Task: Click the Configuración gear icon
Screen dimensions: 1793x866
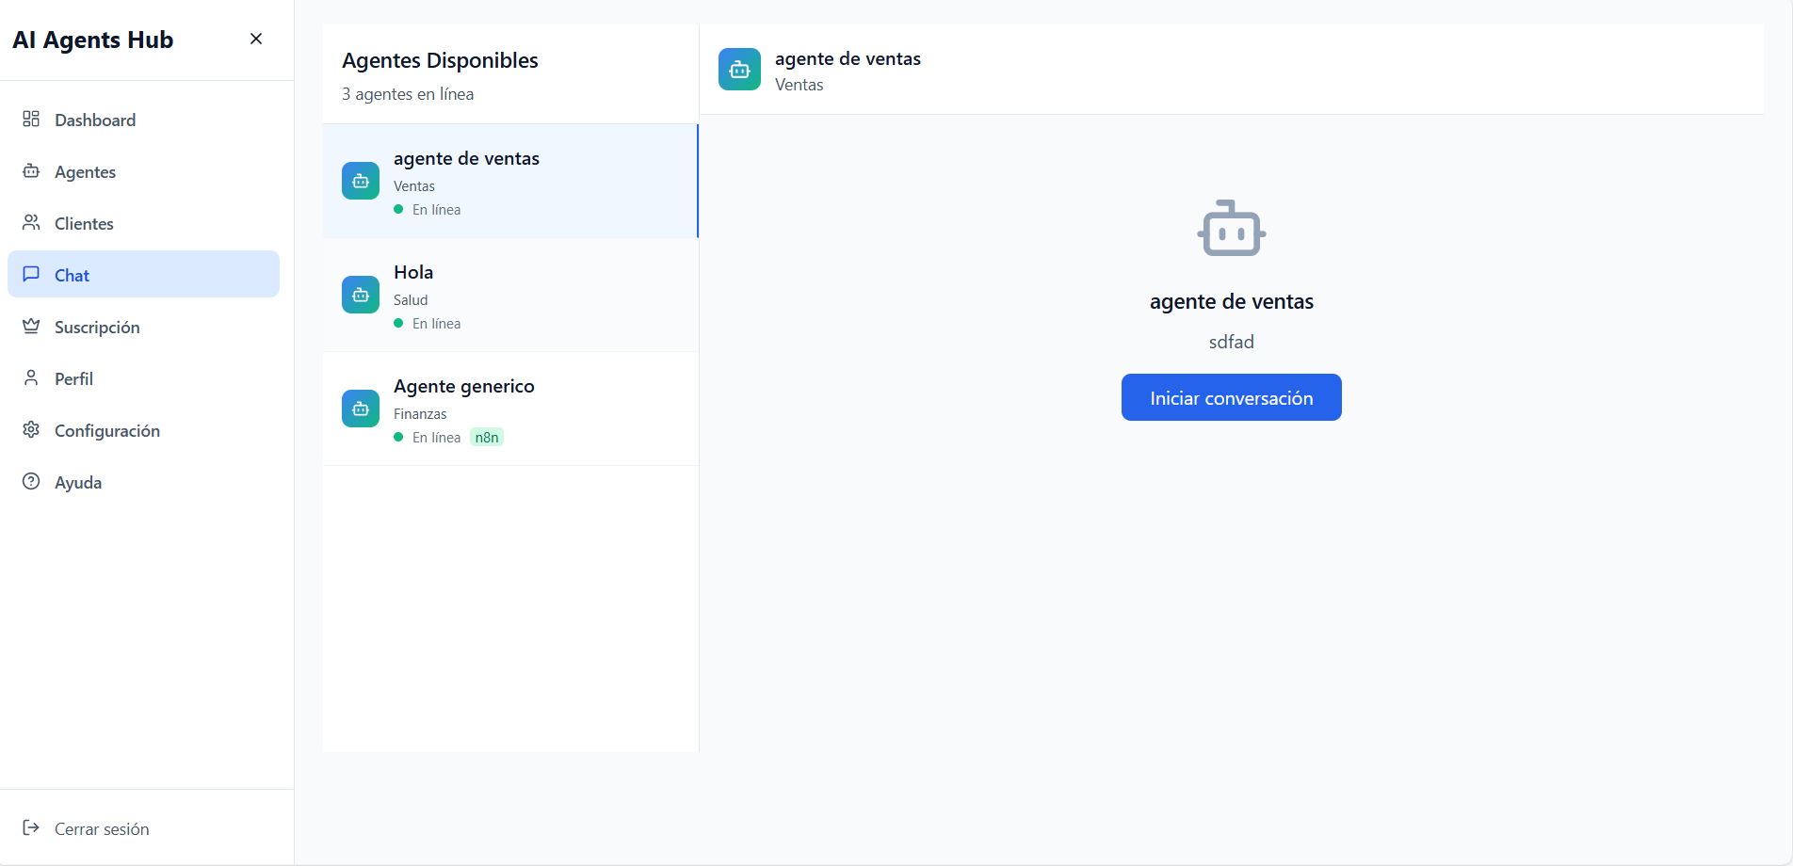Action: tap(31, 429)
